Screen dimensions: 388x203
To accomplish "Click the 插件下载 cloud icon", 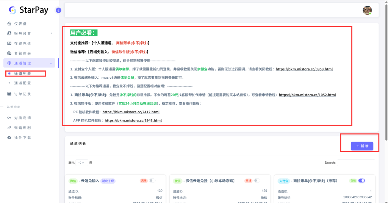I will point(9,137).
